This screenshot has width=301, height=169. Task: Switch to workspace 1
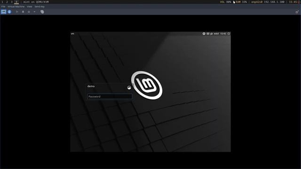pos(2,2)
